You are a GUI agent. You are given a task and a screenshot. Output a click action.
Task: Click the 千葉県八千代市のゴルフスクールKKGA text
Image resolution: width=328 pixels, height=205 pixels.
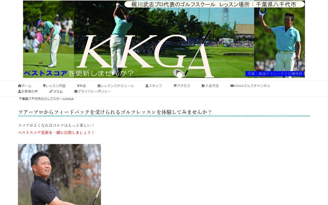pyautogui.click(x=46, y=99)
